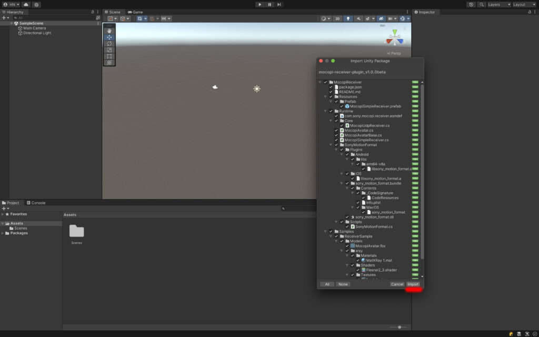This screenshot has width=539, height=337.
Task: Select the Scale tool in Scene toolbar
Action: pyautogui.click(x=109, y=50)
